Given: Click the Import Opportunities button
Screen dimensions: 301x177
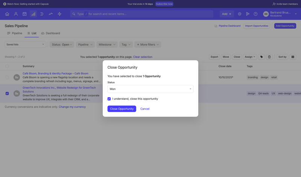Looking at the screenshot, I should [257, 26].
